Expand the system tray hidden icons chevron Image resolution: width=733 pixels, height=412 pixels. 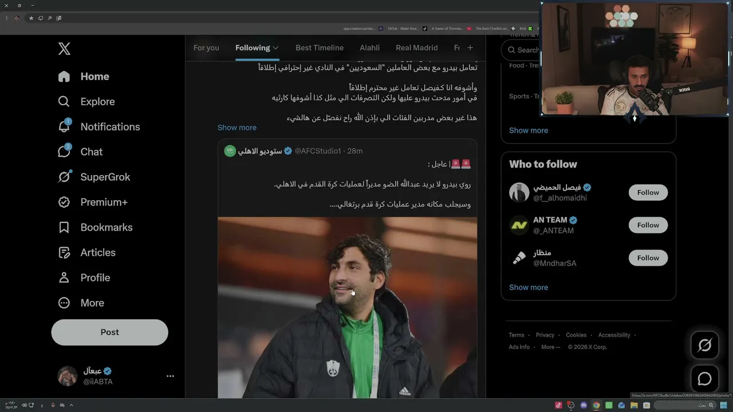tap(71, 406)
